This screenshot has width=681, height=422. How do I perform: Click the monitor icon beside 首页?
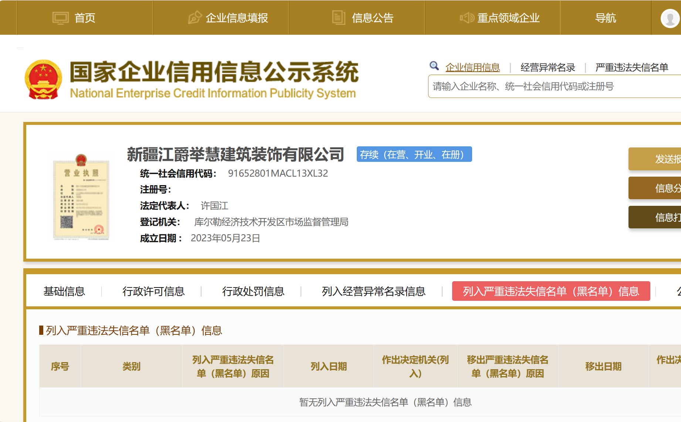click(x=61, y=18)
